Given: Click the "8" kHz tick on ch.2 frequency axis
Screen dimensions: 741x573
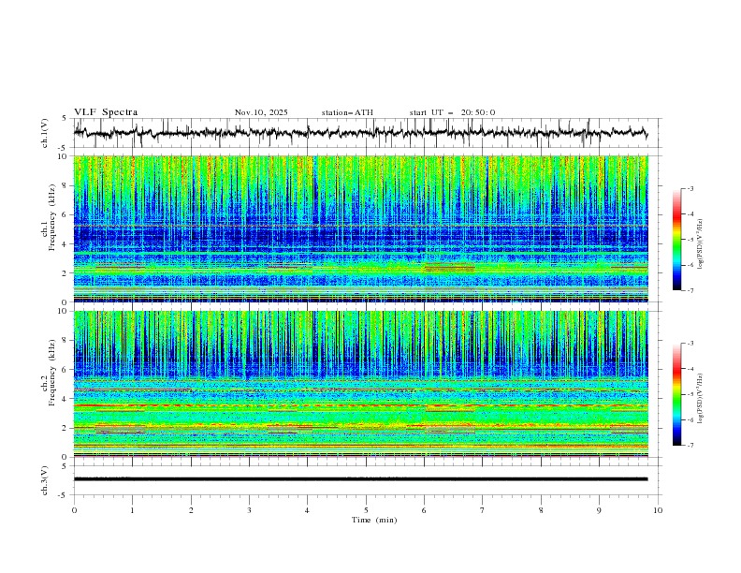Looking at the screenshot, I should coord(65,341).
